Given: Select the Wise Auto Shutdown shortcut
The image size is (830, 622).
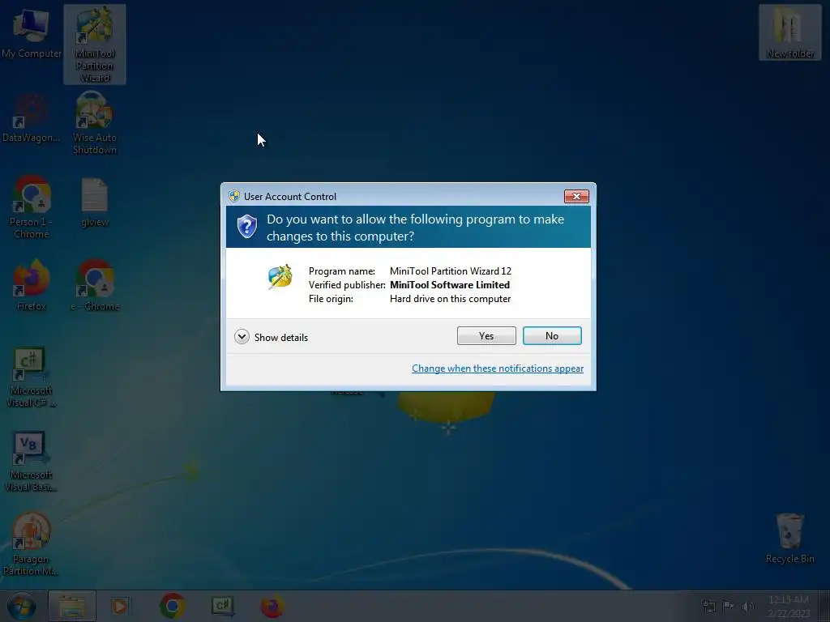Looking at the screenshot, I should tap(95, 123).
